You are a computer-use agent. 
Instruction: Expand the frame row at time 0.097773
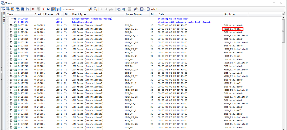[x=11, y=56]
